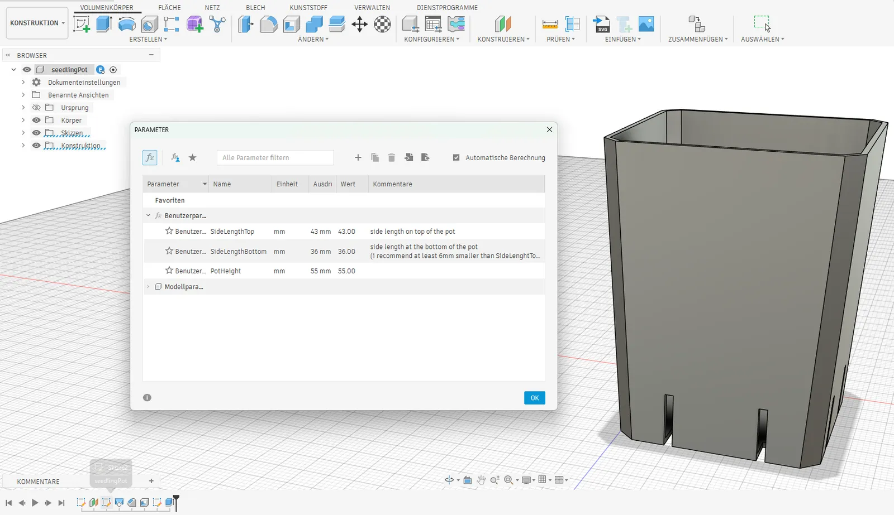Click the Extrude tool icon
The height and width of the screenshot is (515, 894).
click(104, 24)
